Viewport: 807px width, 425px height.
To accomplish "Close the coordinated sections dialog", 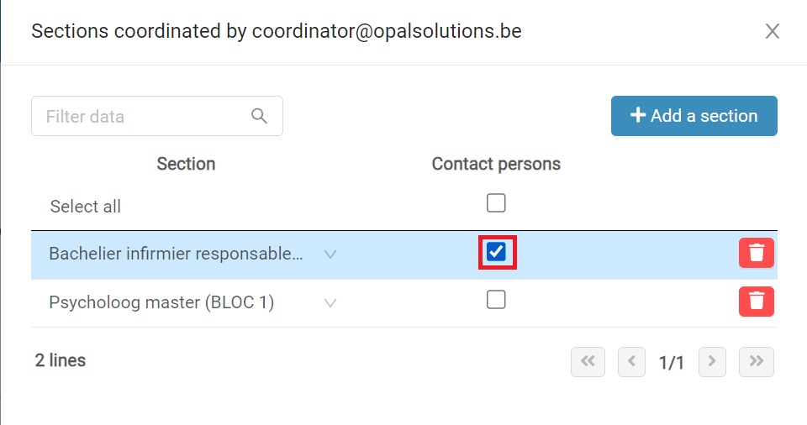I will coord(772,31).
